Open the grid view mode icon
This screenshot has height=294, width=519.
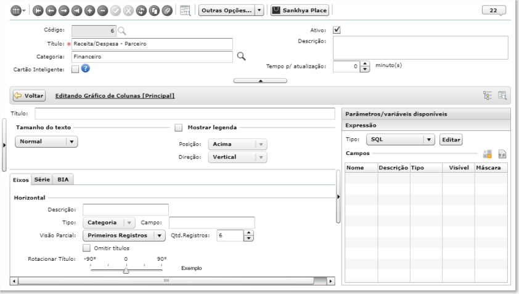[16, 10]
